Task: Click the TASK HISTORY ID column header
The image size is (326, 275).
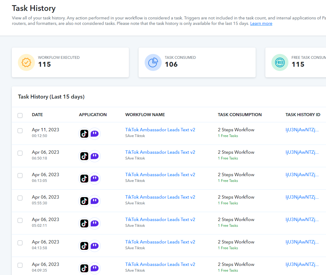Action: [x=303, y=115]
